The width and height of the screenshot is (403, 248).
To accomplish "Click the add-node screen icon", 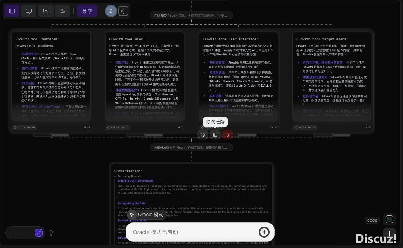I will 46,11.
